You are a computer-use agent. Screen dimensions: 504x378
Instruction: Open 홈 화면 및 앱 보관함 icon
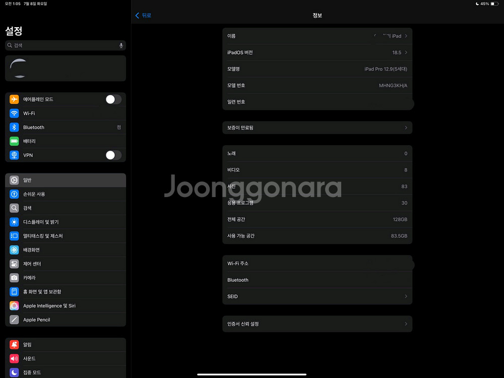[x=14, y=292]
